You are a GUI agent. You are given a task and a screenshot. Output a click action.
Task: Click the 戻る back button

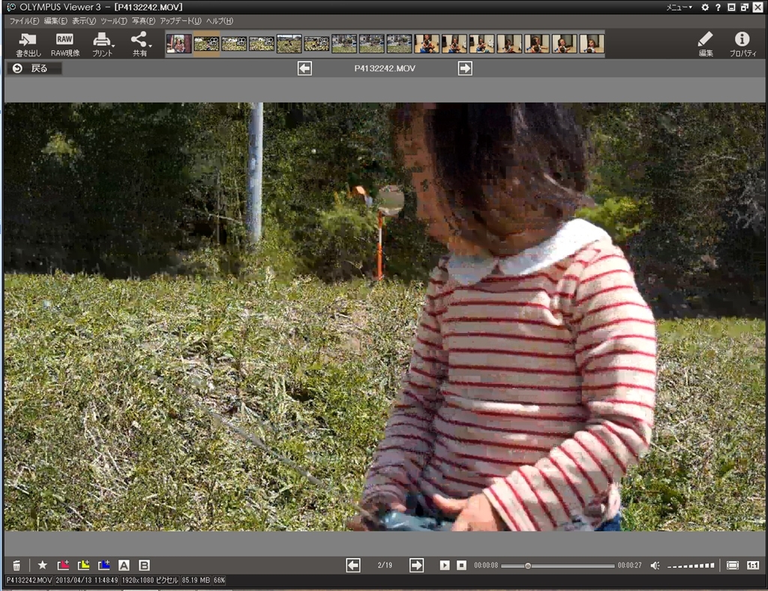(34, 68)
